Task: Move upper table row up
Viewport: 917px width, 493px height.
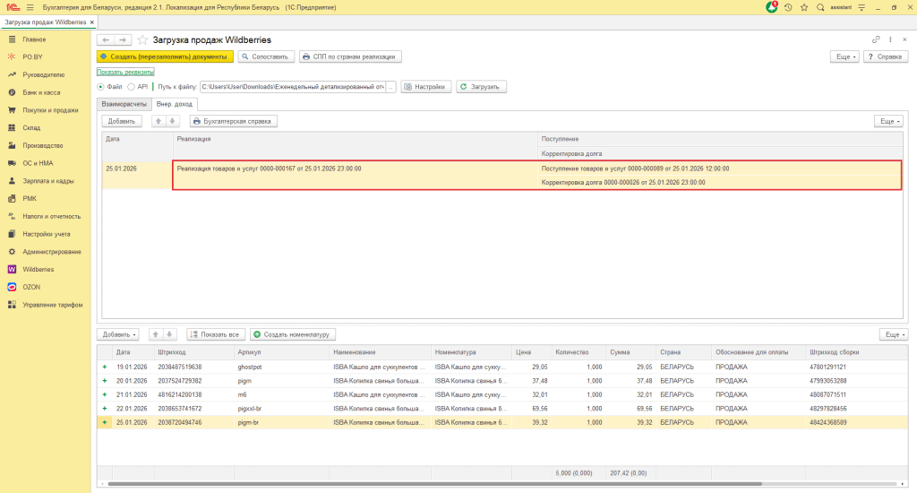Action: (x=158, y=121)
